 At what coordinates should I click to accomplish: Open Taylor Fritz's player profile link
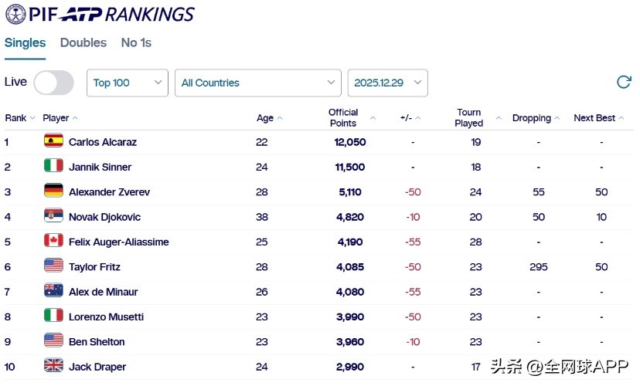(x=94, y=267)
